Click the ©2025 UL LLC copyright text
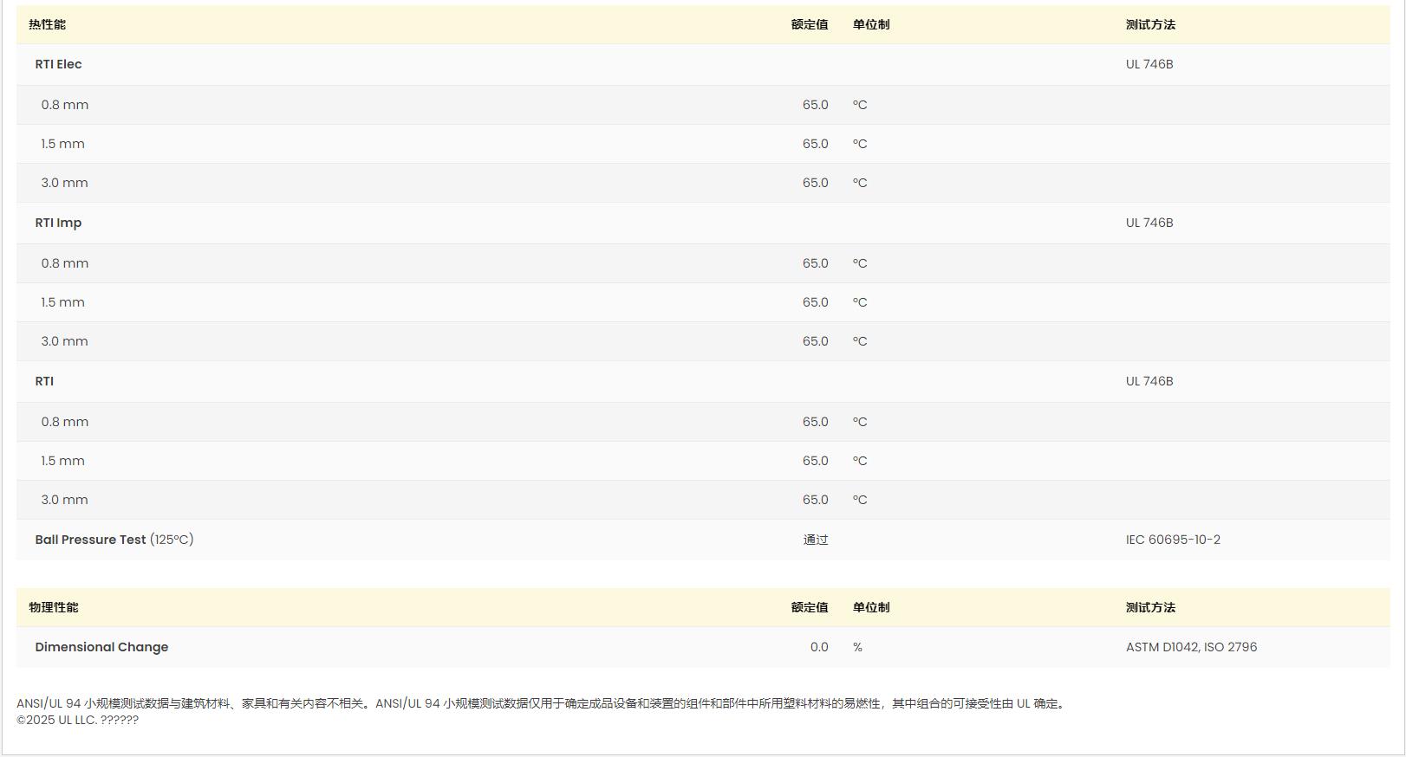1406x757 pixels. pos(77,720)
